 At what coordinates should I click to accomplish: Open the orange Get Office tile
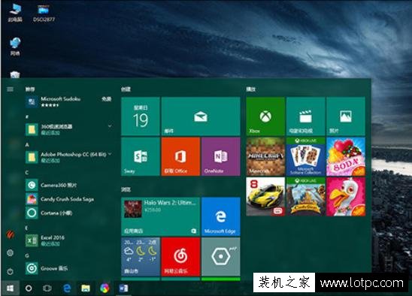coord(180,156)
